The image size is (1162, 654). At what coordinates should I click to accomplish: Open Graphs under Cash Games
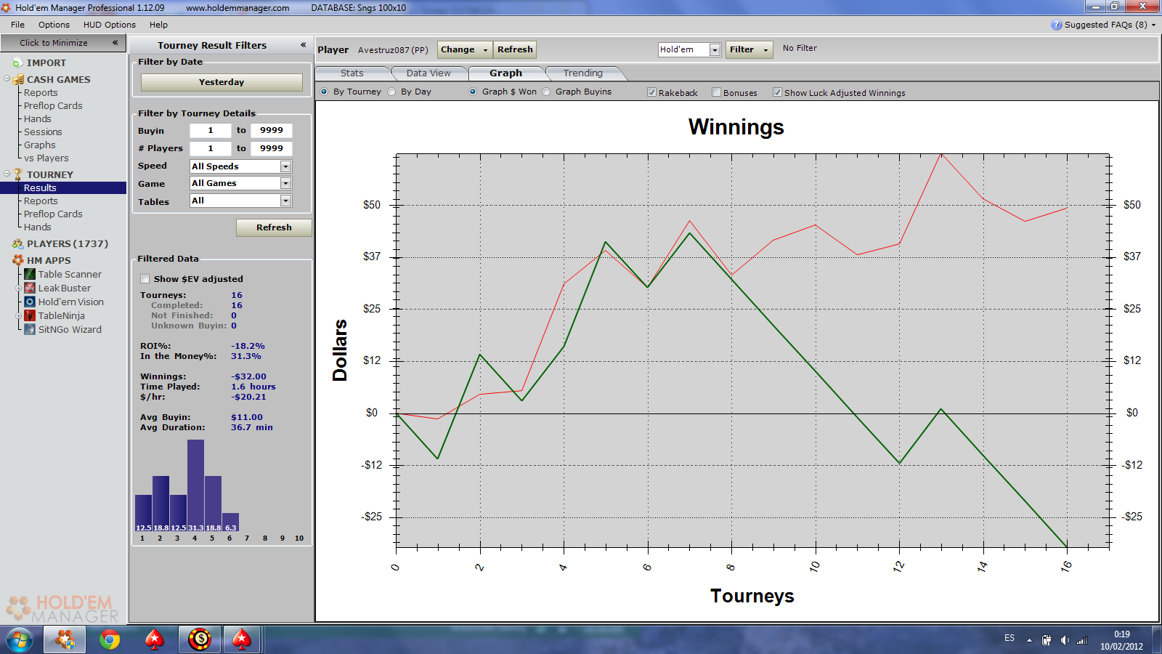[x=39, y=145]
